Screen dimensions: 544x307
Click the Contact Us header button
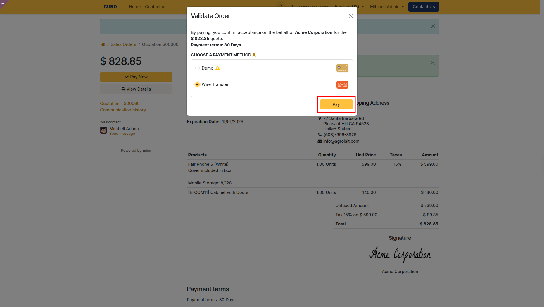[424, 7]
